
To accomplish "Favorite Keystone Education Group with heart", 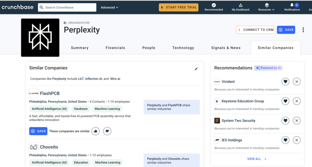I will coord(285,101).
